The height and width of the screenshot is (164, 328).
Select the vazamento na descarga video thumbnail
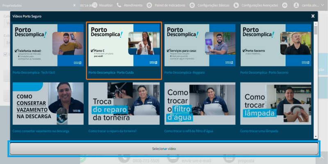tap(48, 104)
